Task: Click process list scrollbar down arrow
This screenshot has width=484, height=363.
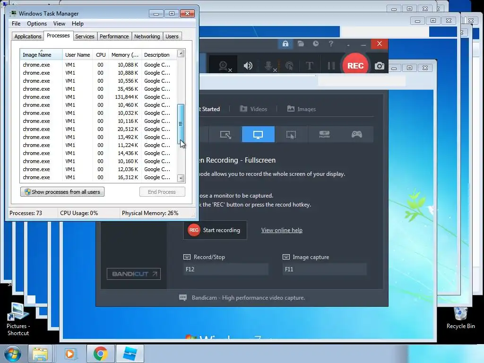Action: tap(181, 178)
